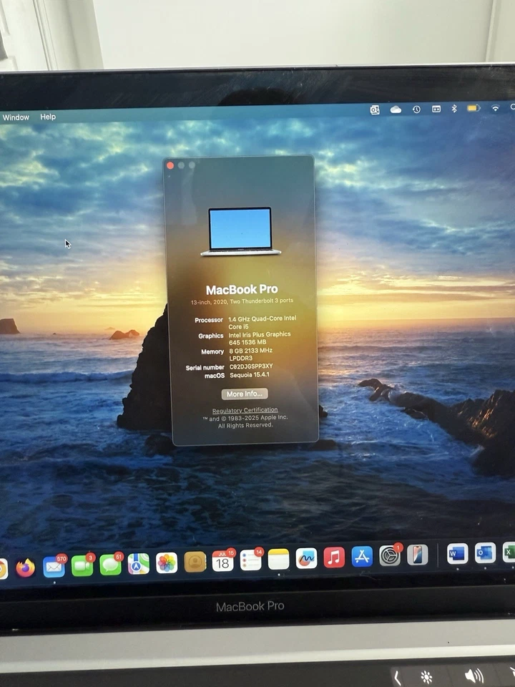This screenshot has width=515, height=687.
Task: Open the Photos app
Action: 167,562
